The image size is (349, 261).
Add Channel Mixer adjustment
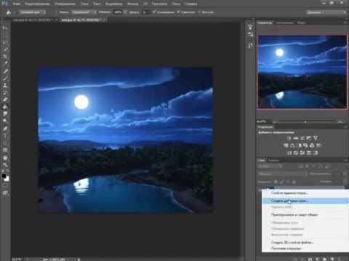(x=312, y=146)
